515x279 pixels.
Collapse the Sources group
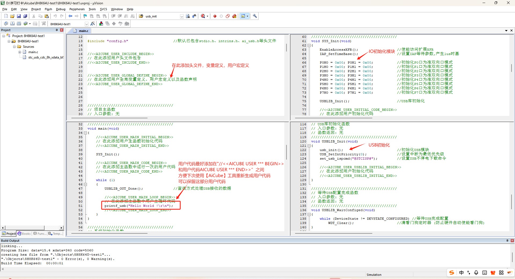(14, 47)
